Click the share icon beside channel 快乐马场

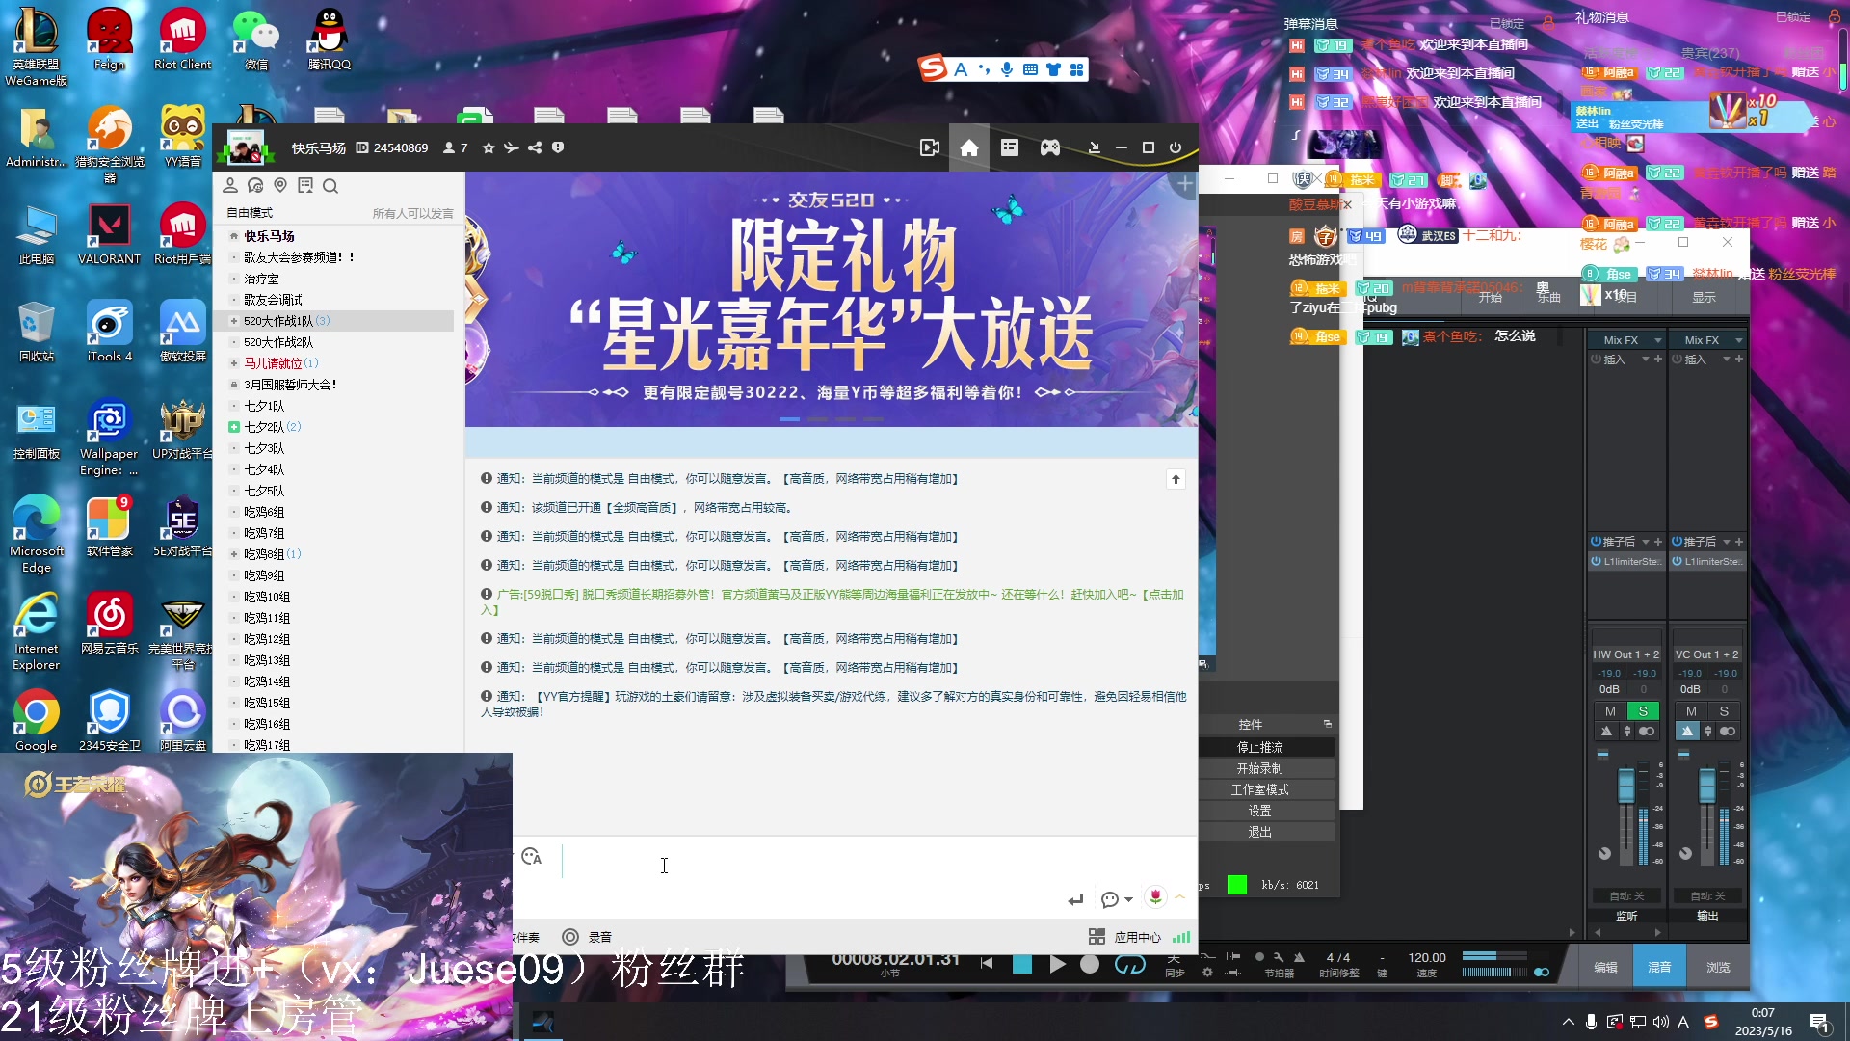[x=533, y=147]
